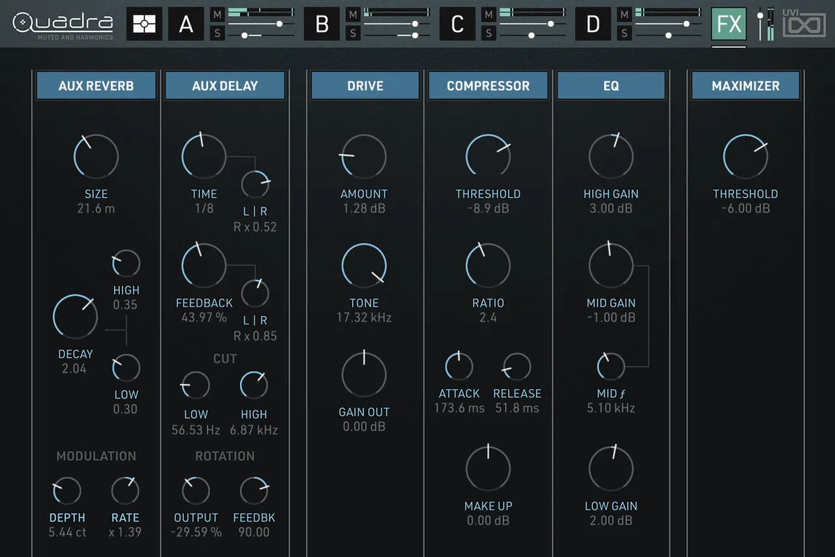The image size is (835, 557).
Task: Mute layer D with M button
Action: click(x=624, y=15)
